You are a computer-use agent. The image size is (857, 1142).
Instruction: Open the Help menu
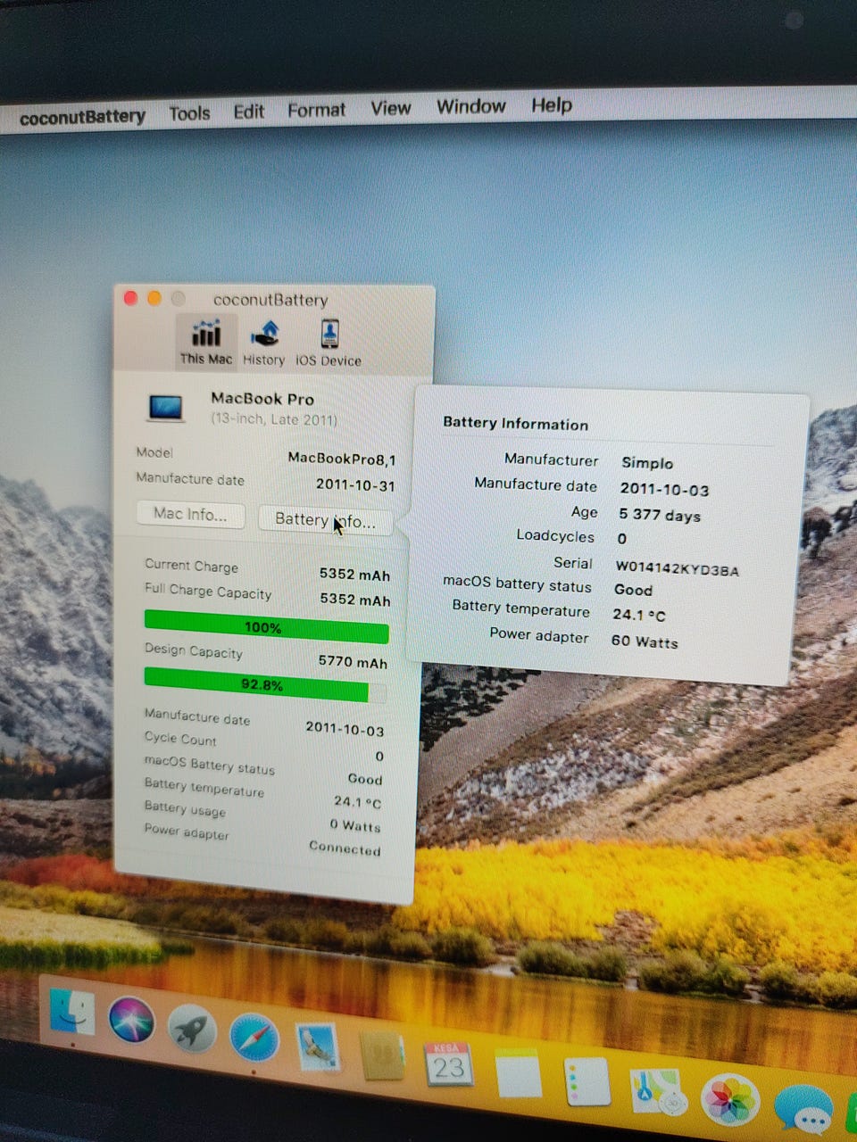tap(552, 105)
